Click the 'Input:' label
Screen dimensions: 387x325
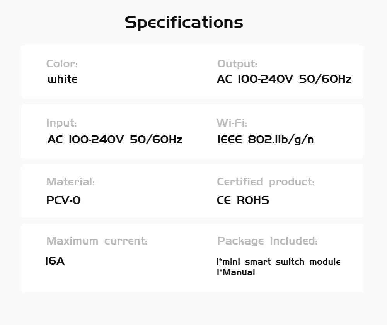61,123
